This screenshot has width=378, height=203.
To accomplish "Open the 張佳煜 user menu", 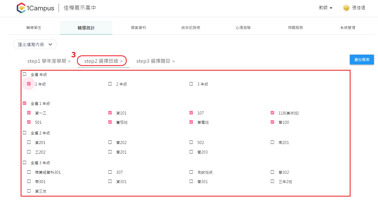I will tap(359, 8).
